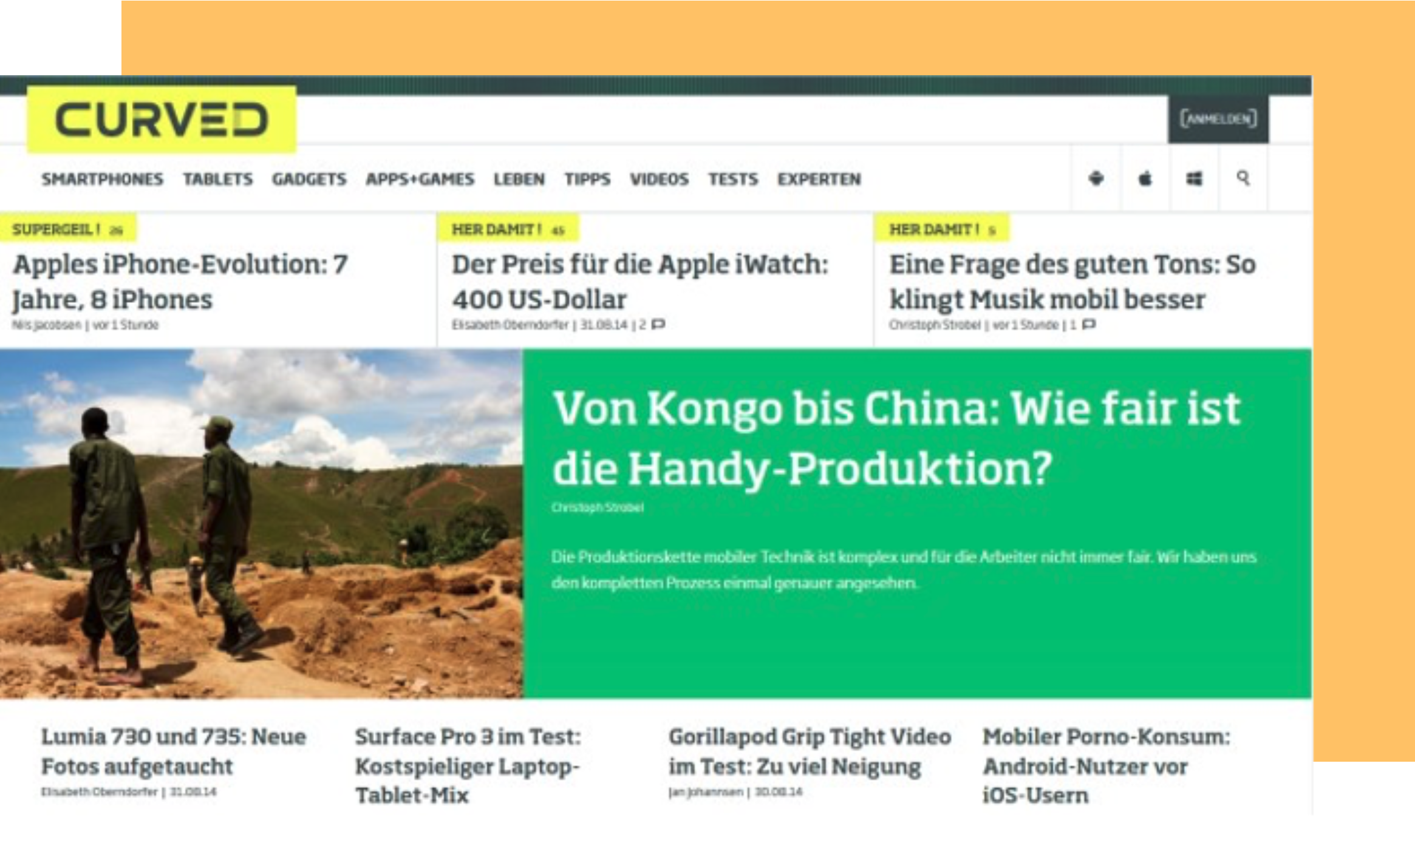
Task: Read the Apple iWatch price article
Action: (639, 282)
